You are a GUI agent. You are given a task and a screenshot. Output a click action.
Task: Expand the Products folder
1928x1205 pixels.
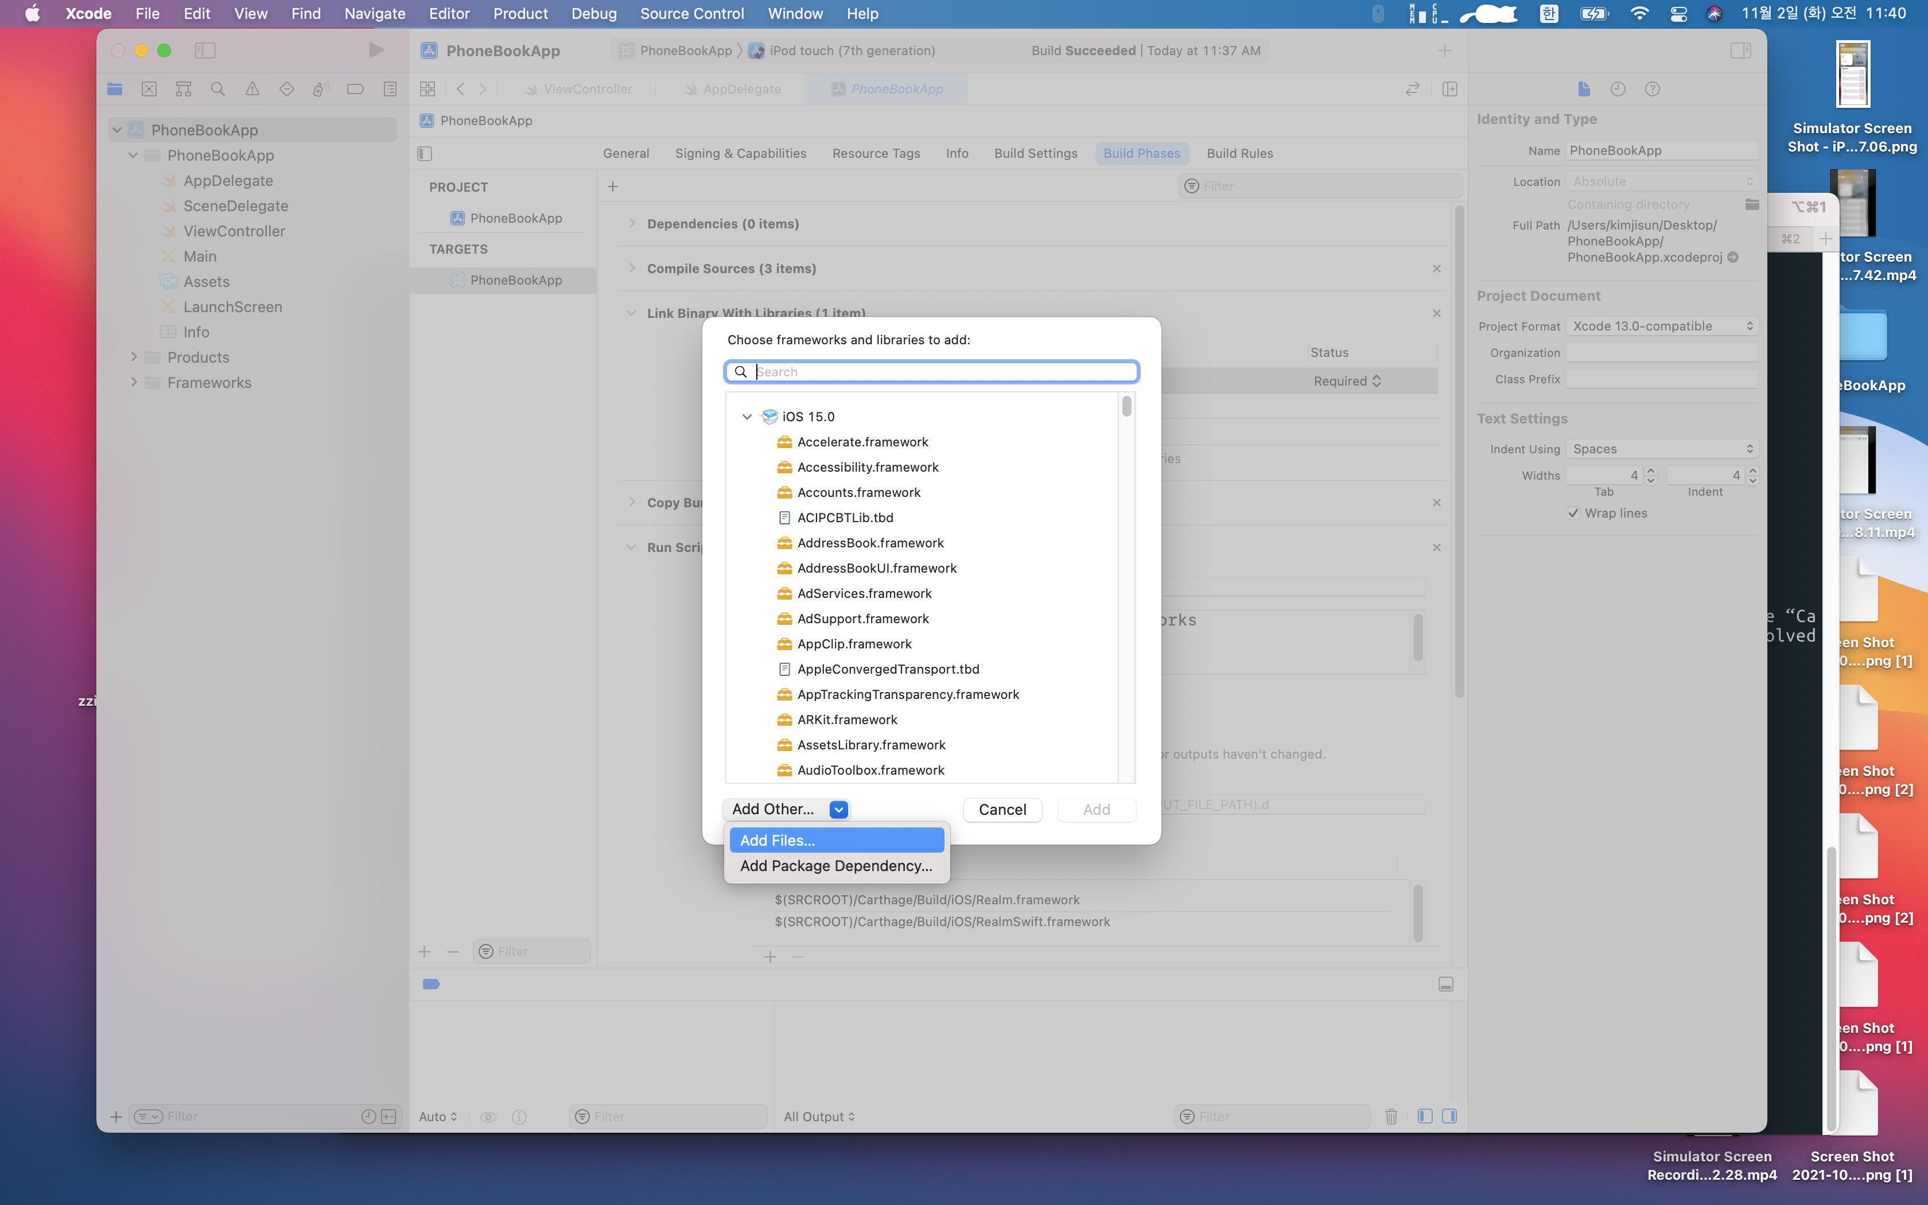(x=134, y=357)
